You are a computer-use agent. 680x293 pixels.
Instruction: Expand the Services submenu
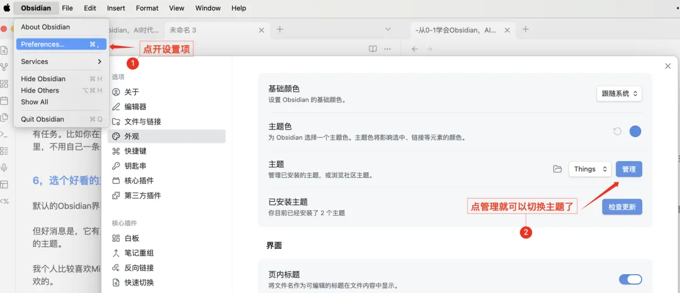point(61,62)
